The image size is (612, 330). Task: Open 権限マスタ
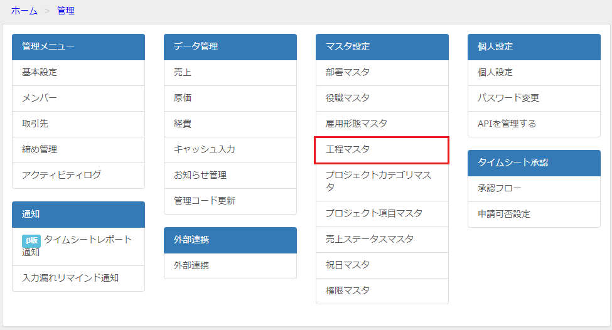[382, 291]
